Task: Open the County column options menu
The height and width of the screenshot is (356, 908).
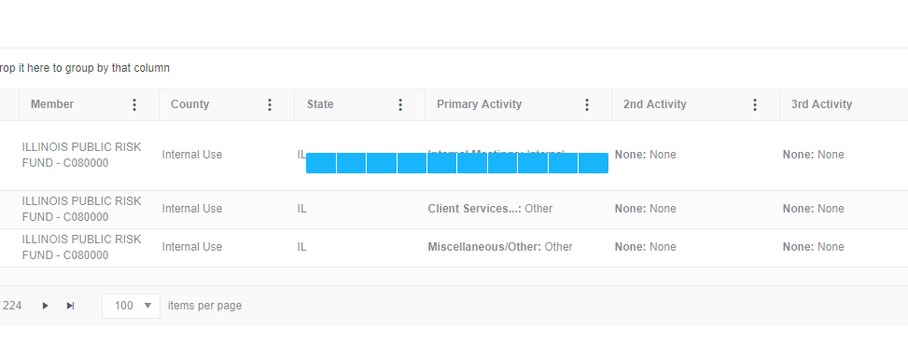Action: (270, 104)
